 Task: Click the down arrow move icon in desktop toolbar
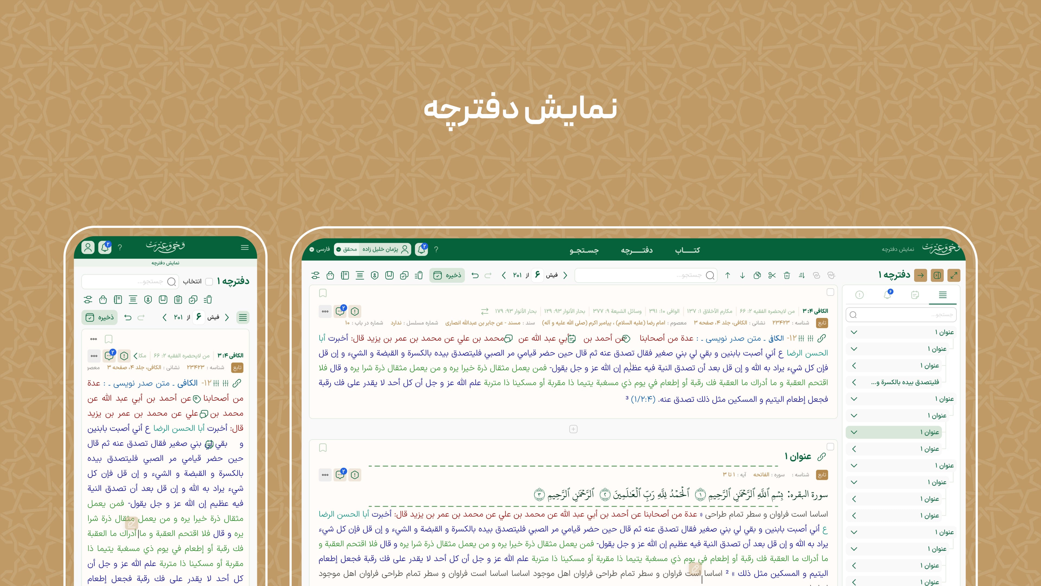742,275
